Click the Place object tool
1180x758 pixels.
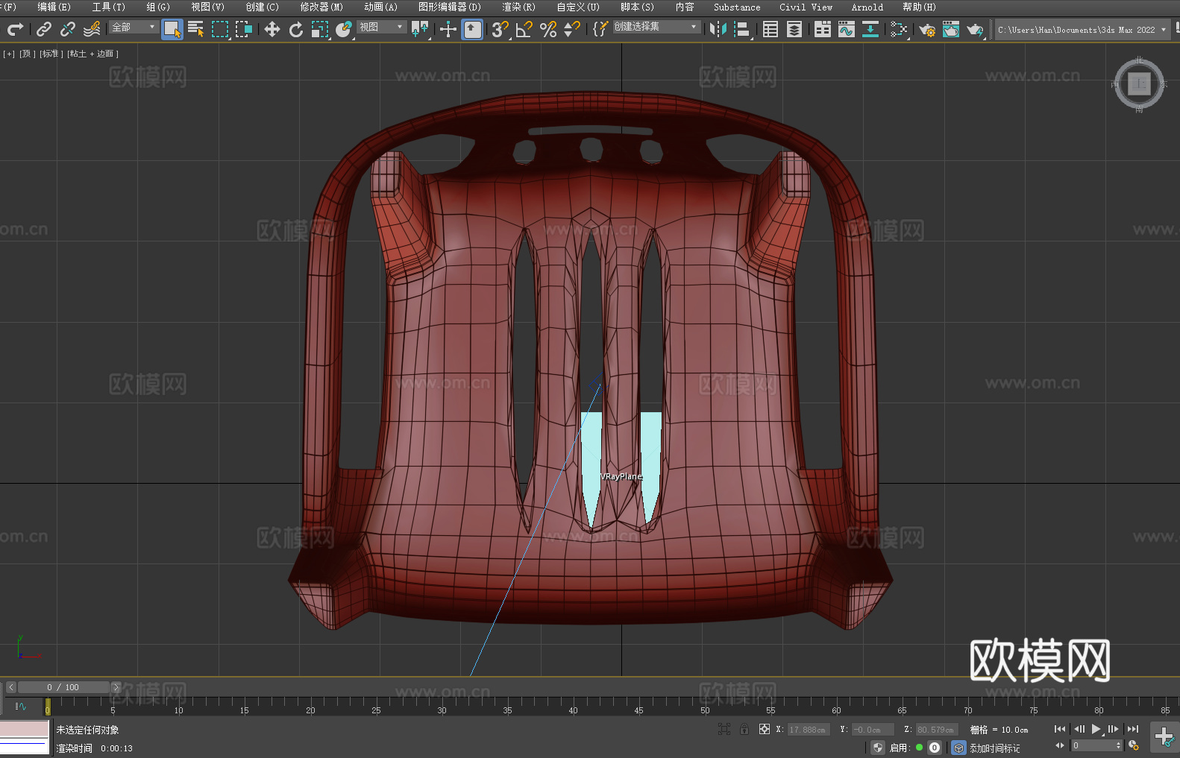(x=344, y=29)
